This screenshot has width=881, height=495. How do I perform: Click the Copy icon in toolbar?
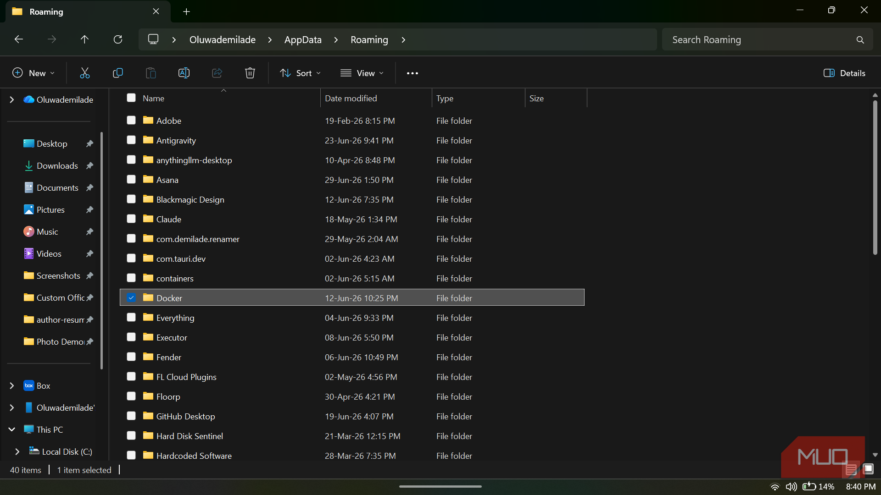pyautogui.click(x=118, y=73)
